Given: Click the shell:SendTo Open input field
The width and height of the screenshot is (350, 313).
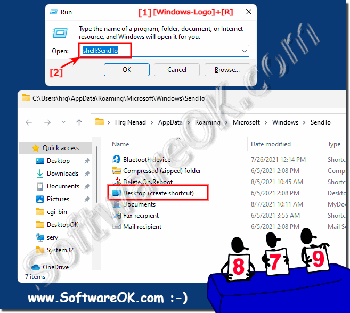Looking at the screenshot, I should 164,51.
